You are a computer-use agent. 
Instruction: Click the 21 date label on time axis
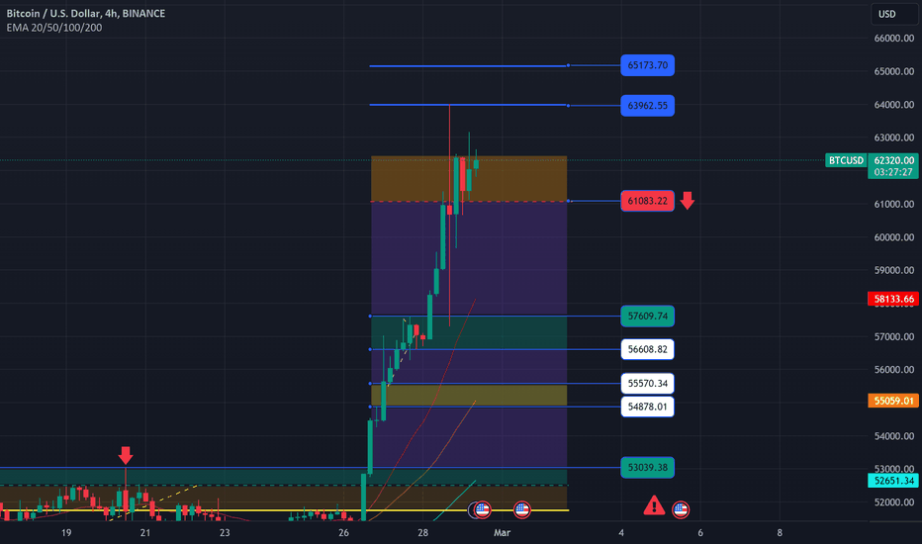(x=145, y=533)
